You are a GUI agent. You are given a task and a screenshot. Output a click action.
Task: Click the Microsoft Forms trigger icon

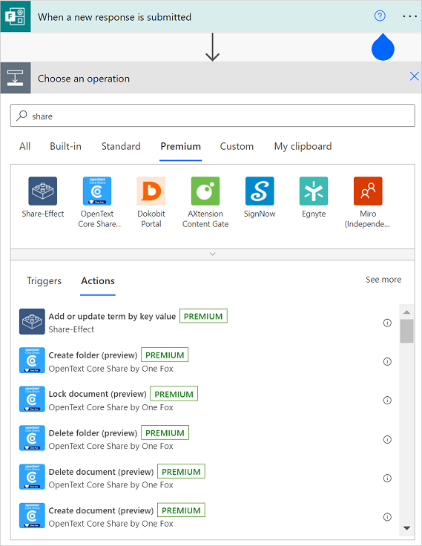coord(16,16)
